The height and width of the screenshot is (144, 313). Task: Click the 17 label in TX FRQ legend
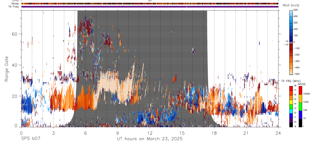point(295,90)
